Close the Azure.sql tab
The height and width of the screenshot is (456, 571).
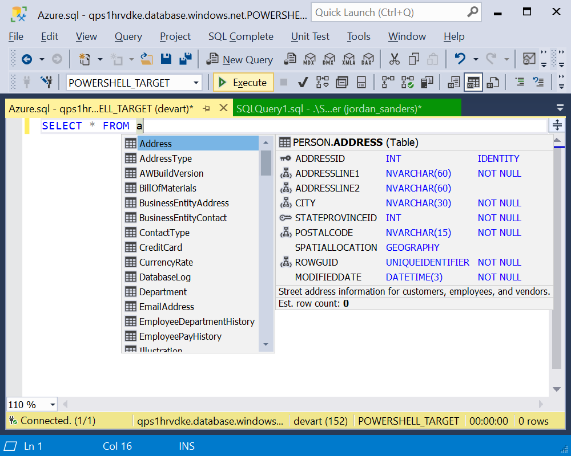coord(224,108)
